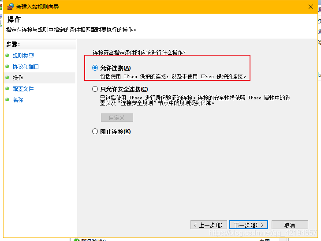Click green bullet beside 协议和端口
Viewport: 321px width, 241px height.
pyautogui.click(x=7, y=66)
